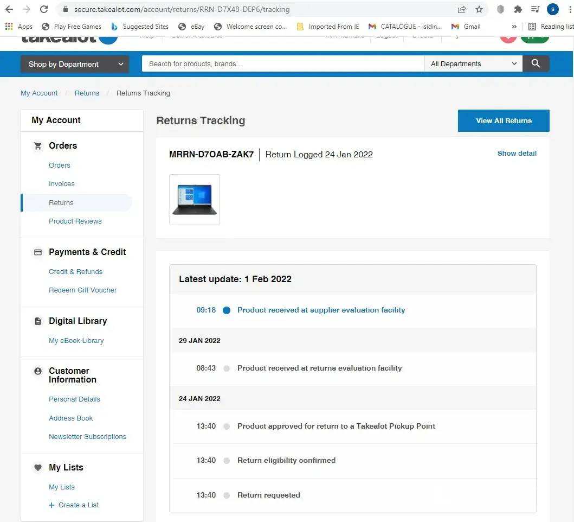Open the All Departments dropdown
Screen dimensions: 574x522
(x=473, y=63)
